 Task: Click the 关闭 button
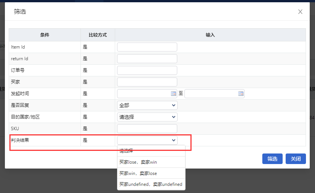coord(296,159)
